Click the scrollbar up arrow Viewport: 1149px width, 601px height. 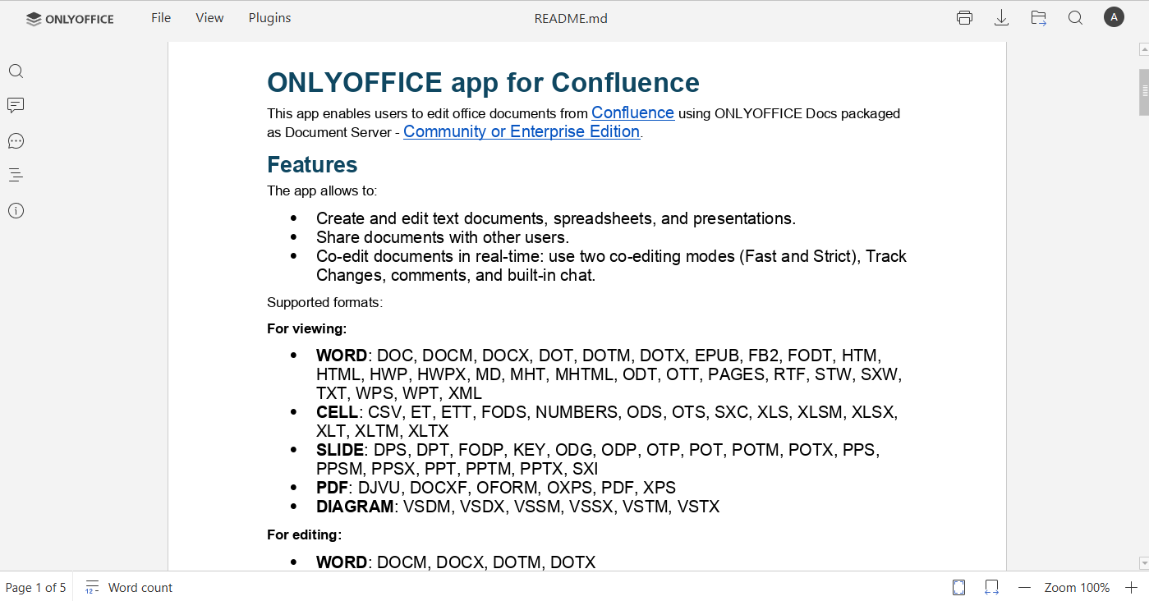point(1143,50)
